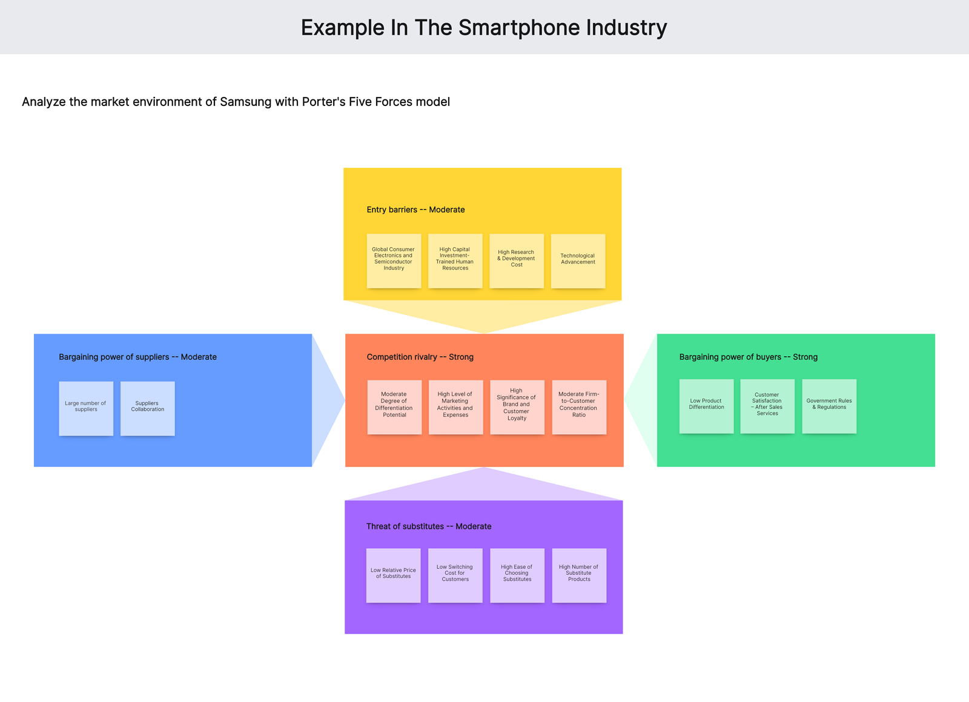Click the 'High Significance of Brand and Customer Loyalty' note
The width and height of the screenshot is (969, 702).
point(517,407)
